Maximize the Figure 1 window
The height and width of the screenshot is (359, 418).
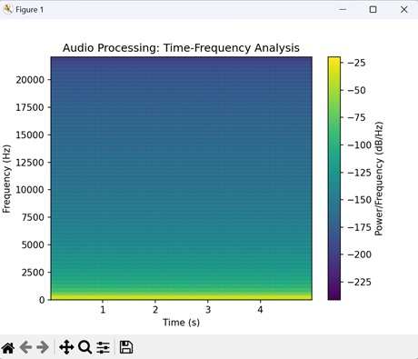pyautogui.click(x=373, y=9)
